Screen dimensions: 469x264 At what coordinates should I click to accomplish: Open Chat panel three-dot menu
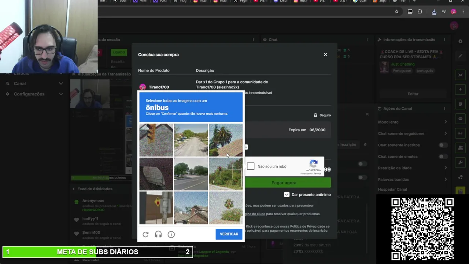pyautogui.click(x=368, y=40)
